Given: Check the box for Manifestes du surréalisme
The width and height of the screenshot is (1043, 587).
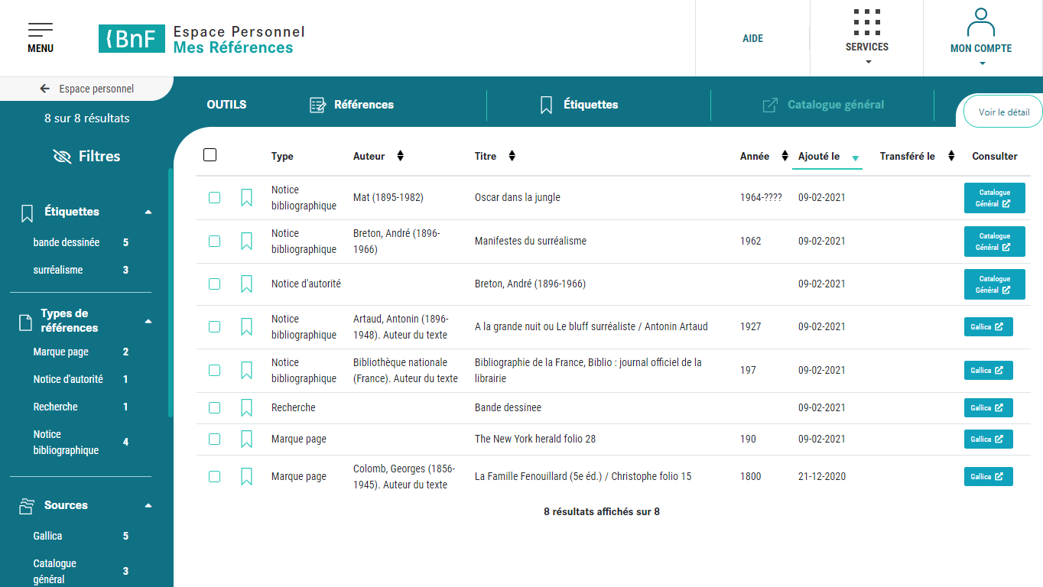Looking at the screenshot, I should (x=214, y=241).
